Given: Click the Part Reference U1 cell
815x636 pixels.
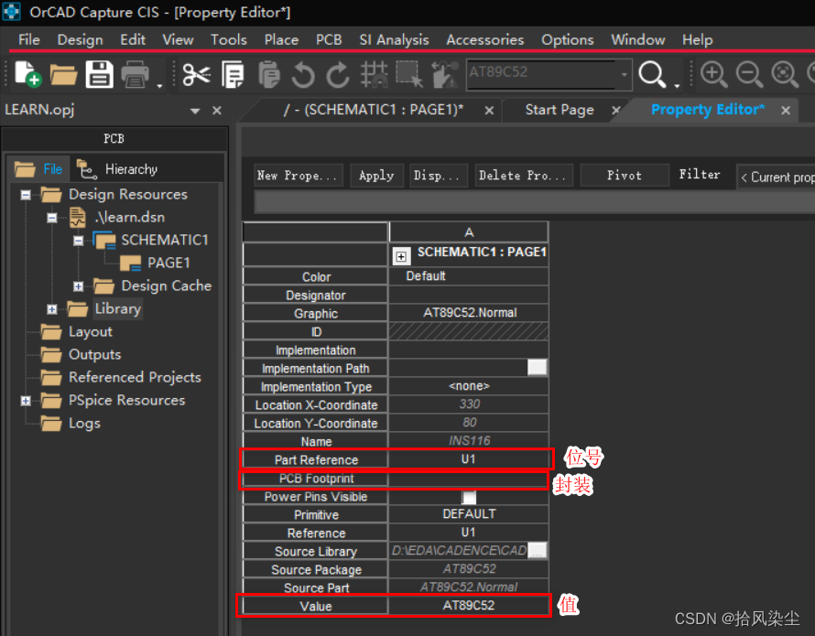Looking at the screenshot, I should 468,459.
